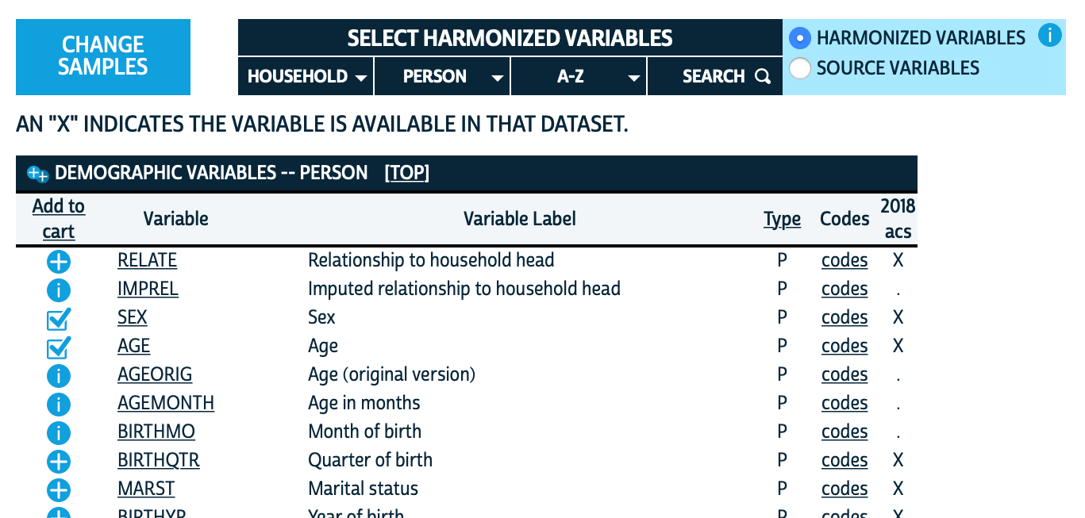Add BIRTHQTR to data cart
This screenshot has width=1085, height=518.
[59, 462]
